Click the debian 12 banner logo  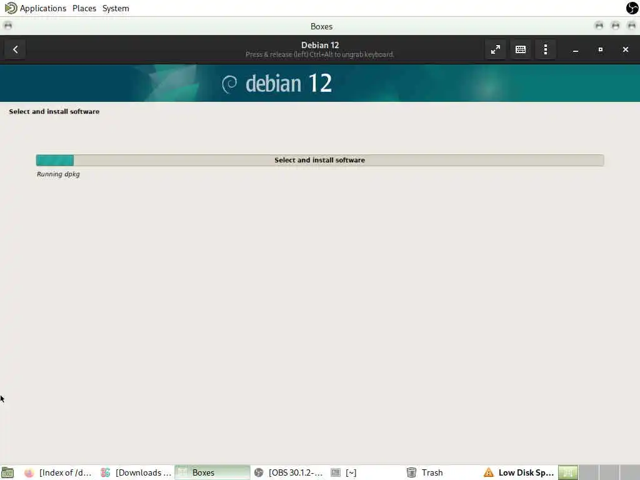277,83
